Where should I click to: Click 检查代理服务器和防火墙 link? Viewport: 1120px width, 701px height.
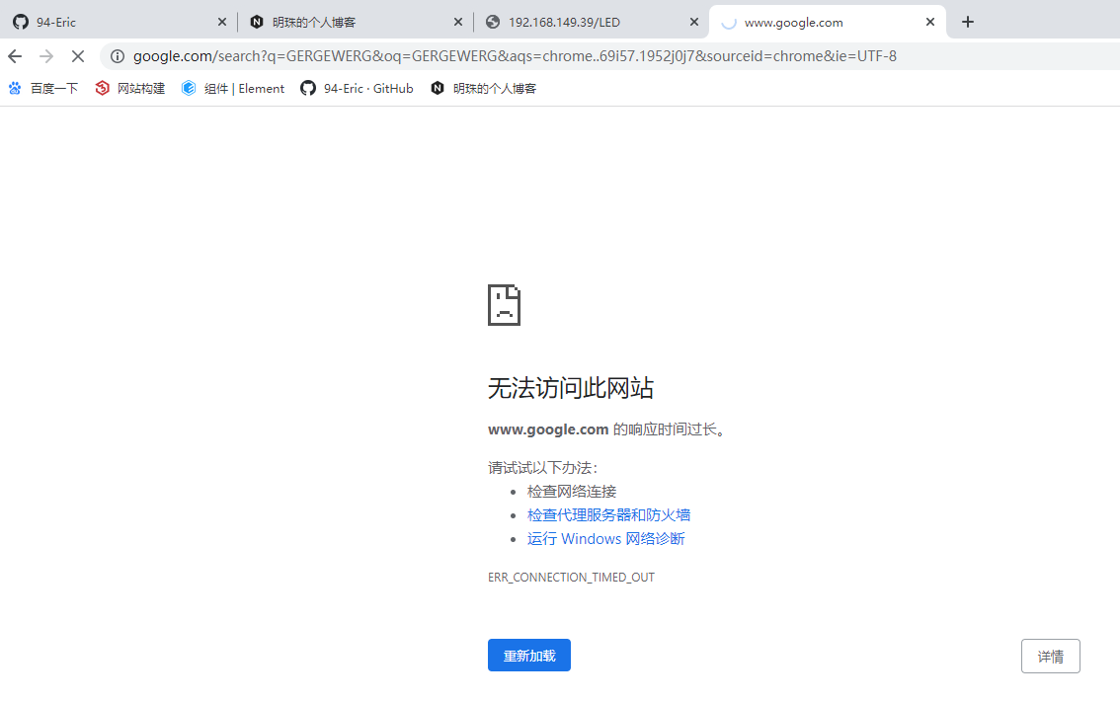(x=608, y=514)
